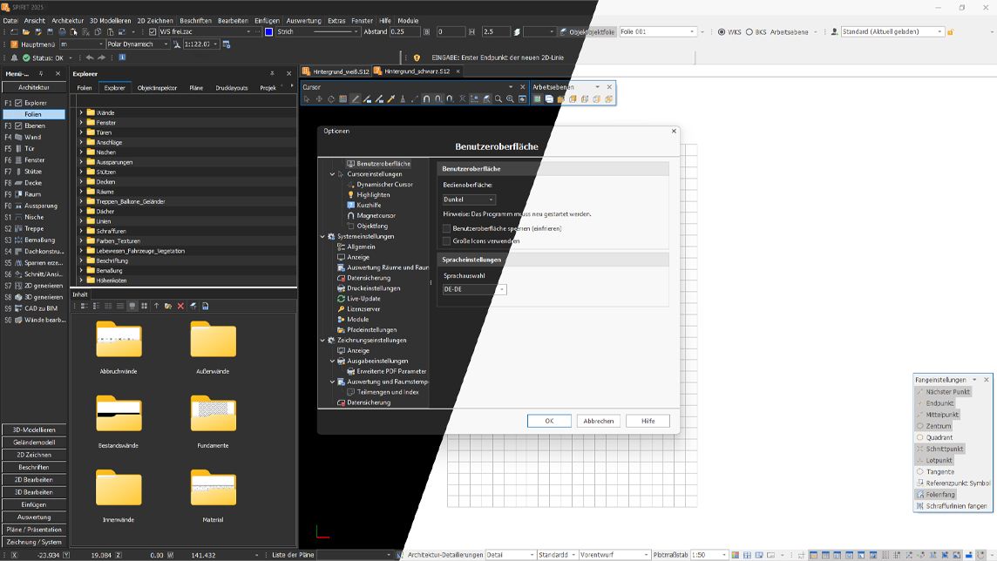
Task: Click the blue info icon beside redo
Action: click(122, 57)
